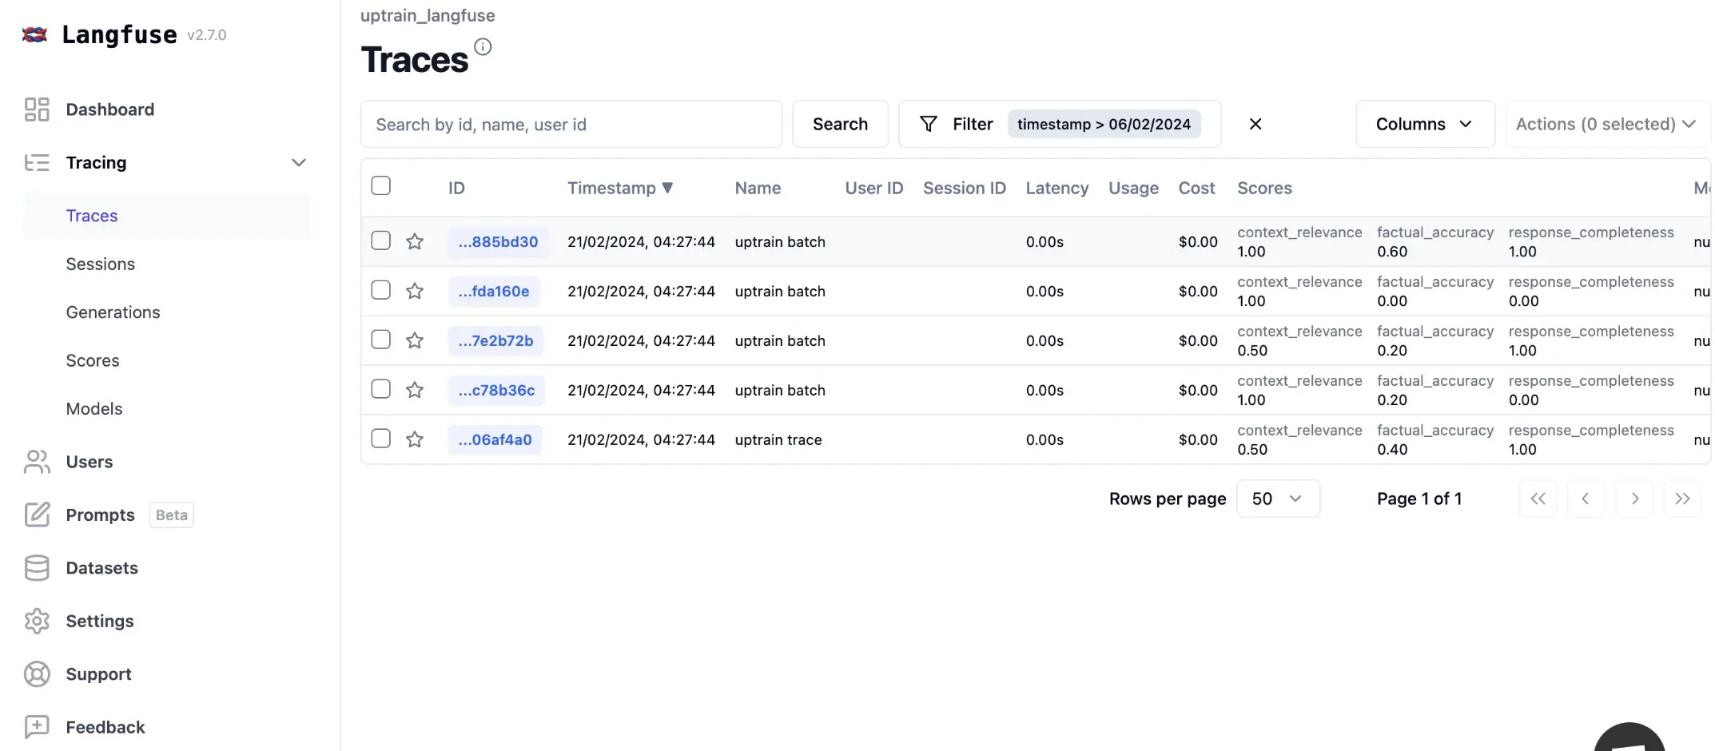Select the row checkbox for ...fda160e
Image resolution: width=1715 pixels, height=751 pixels.
pos(381,290)
